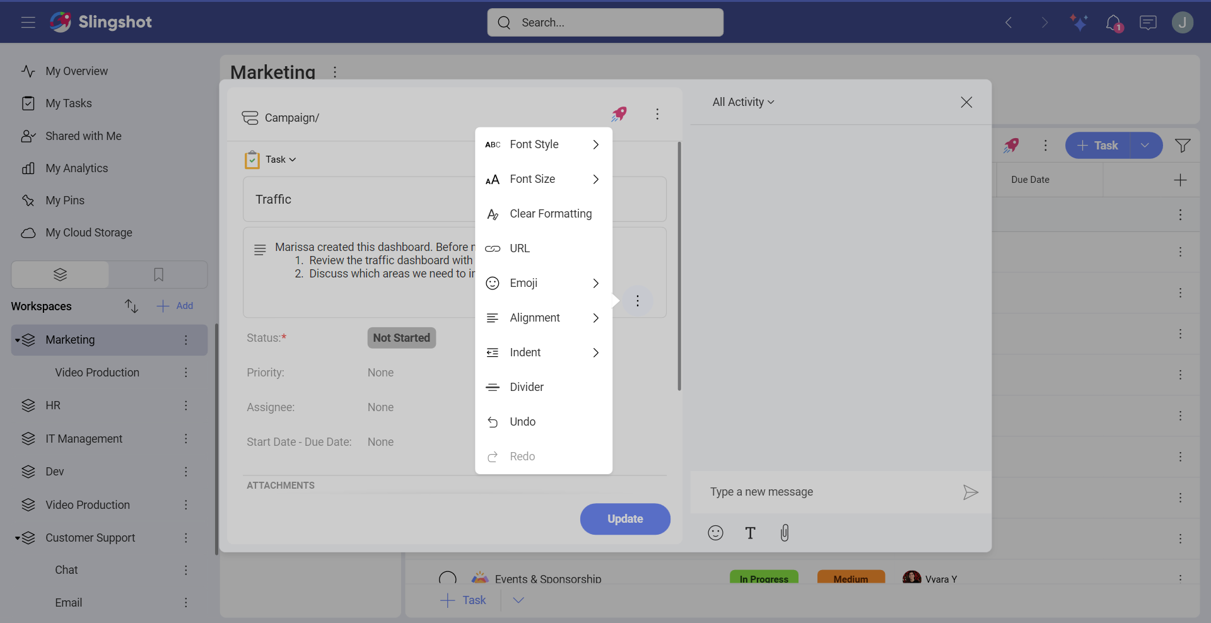This screenshot has height=623, width=1211.
Task: Open the bottom Task add dropdown chevron
Action: pos(518,600)
